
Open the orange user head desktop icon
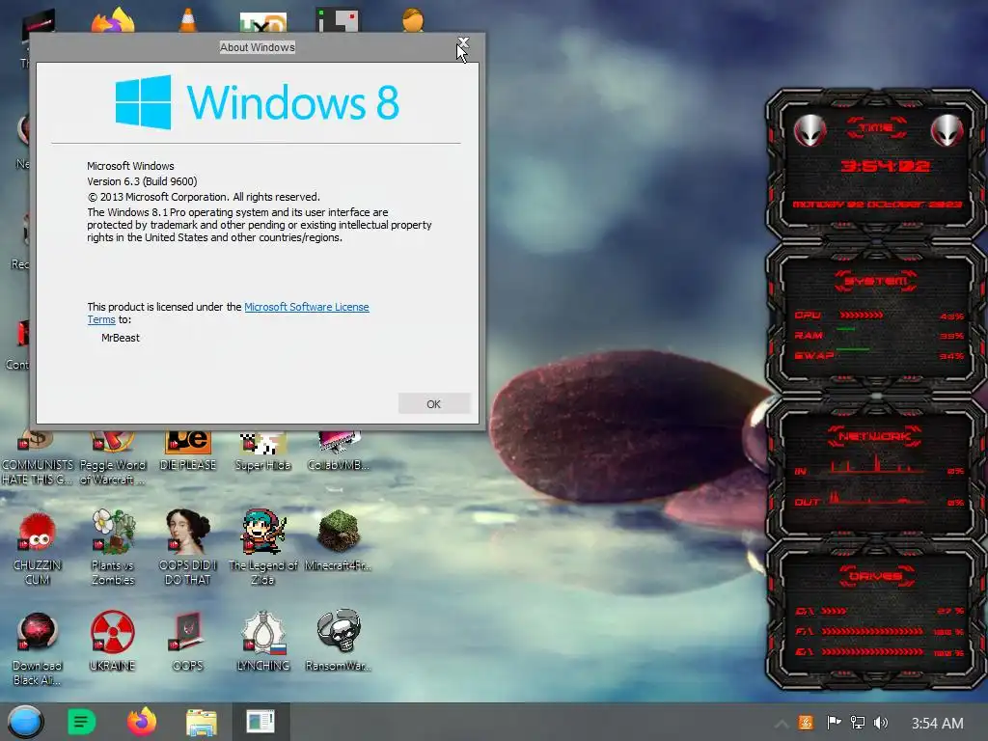(x=413, y=20)
